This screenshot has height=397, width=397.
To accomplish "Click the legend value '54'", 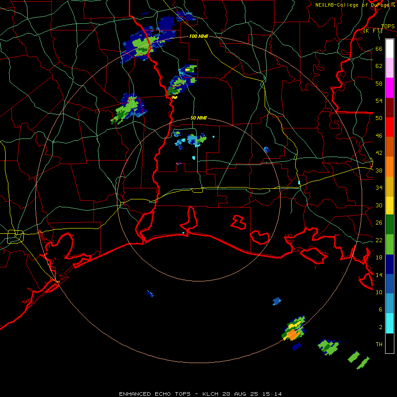I will coord(379,101).
